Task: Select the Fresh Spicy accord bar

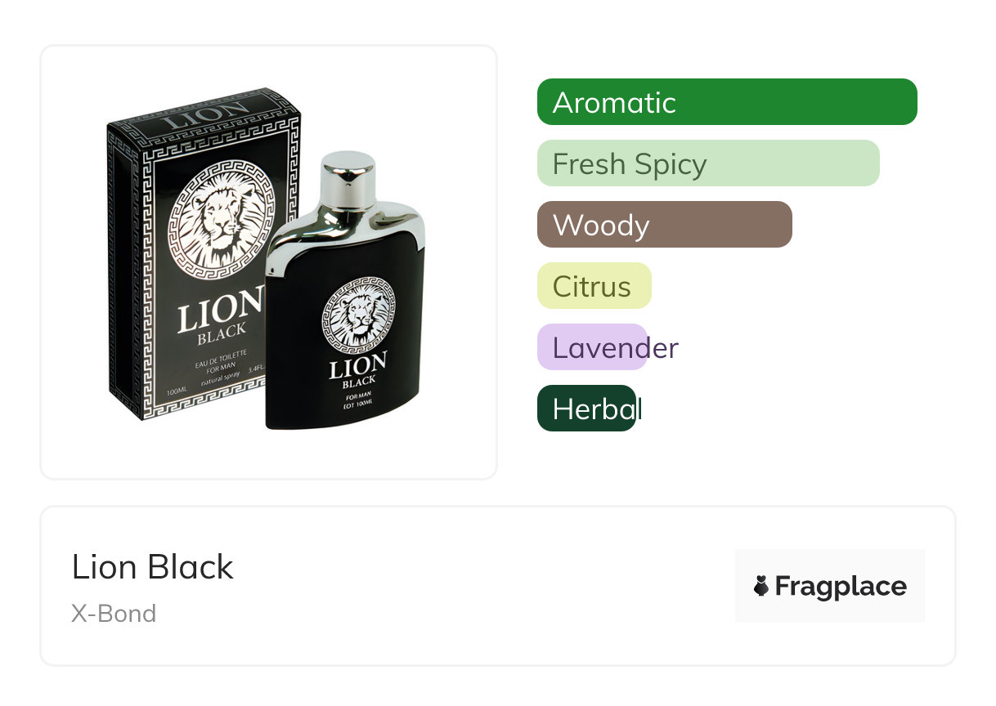Action: pyautogui.click(x=707, y=163)
